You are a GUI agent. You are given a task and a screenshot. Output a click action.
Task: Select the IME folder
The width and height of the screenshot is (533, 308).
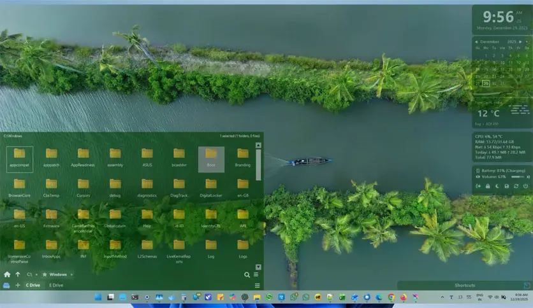coord(243,219)
